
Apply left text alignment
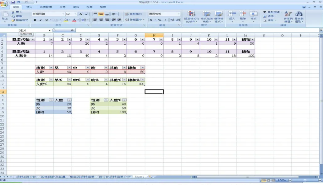(x=95, y=20)
